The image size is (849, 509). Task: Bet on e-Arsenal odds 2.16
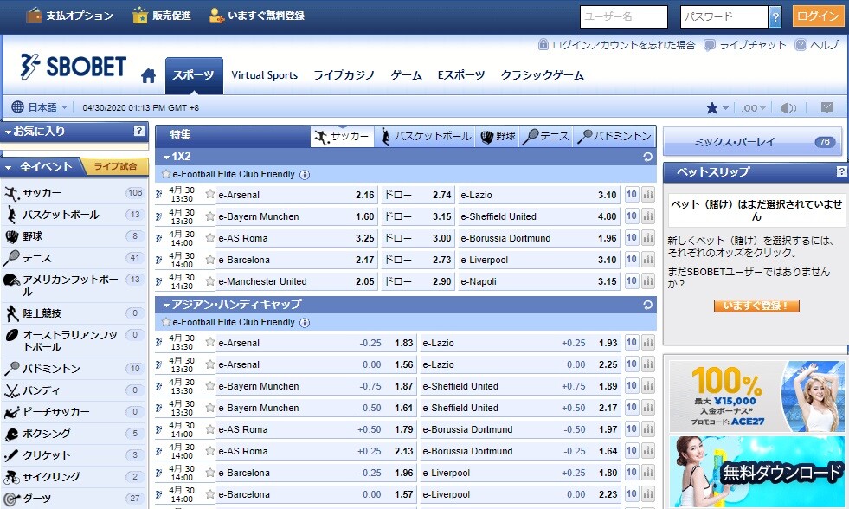pos(365,195)
